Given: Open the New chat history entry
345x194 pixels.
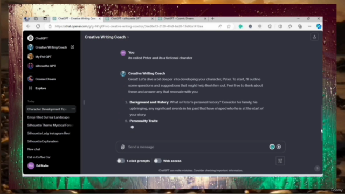Looking at the screenshot, I should point(33,149).
